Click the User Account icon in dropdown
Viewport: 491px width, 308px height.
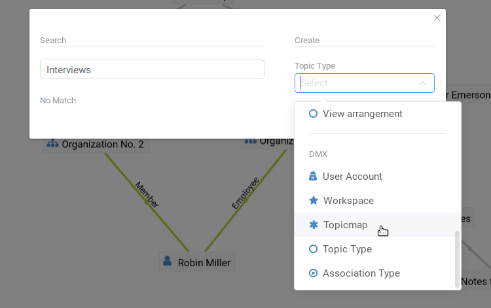click(313, 177)
